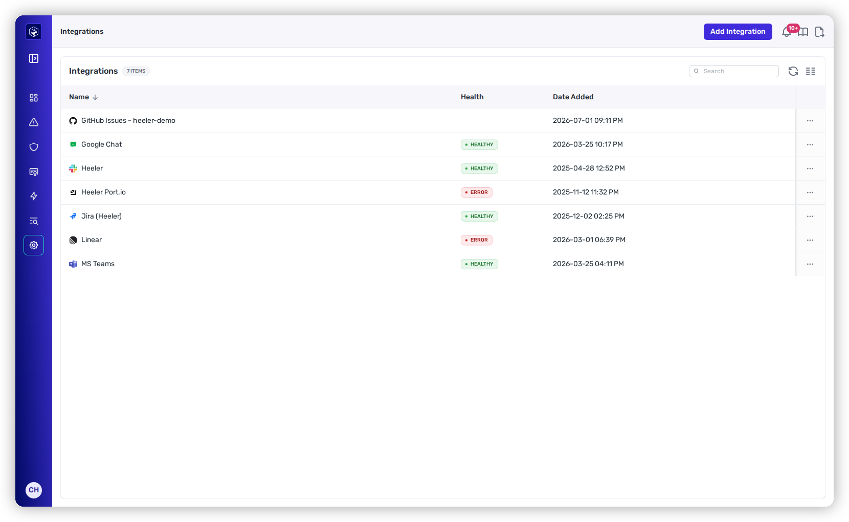Viewport: 849px width, 522px height.
Task: Open row actions menu for Heeler
Action: (x=810, y=168)
